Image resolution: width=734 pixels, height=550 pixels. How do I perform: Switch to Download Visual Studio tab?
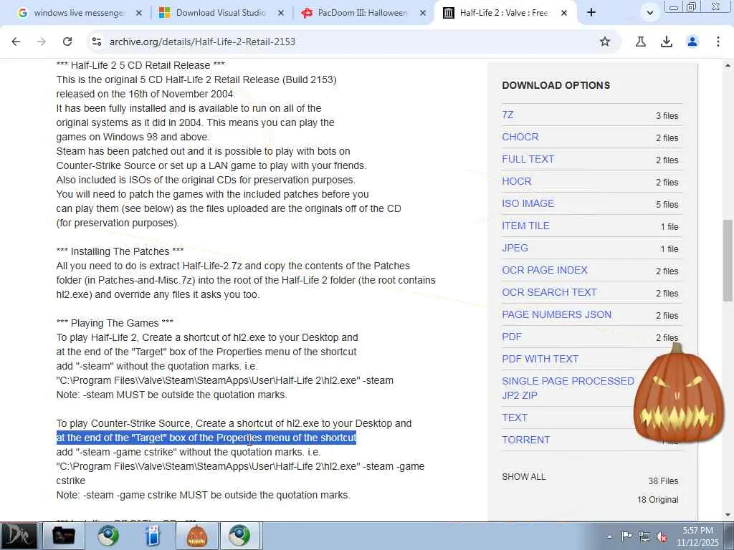(x=220, y=13)
